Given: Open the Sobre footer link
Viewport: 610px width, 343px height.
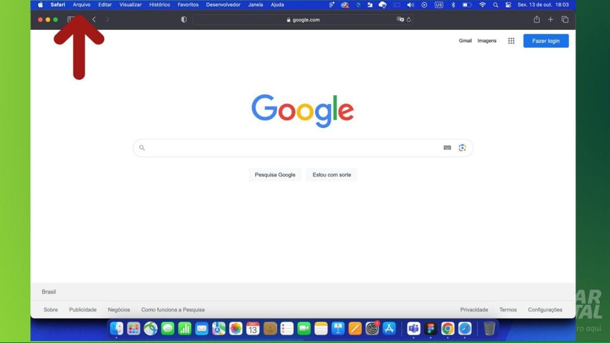Looking at the screenshot, I should (x=51, y=310).
